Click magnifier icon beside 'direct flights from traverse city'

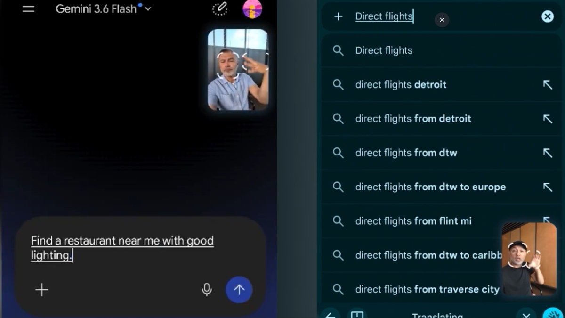point(338,289)
